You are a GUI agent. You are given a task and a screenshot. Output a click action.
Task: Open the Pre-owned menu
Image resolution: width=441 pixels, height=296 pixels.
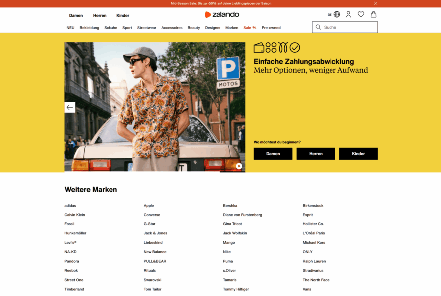pos(271,28)
